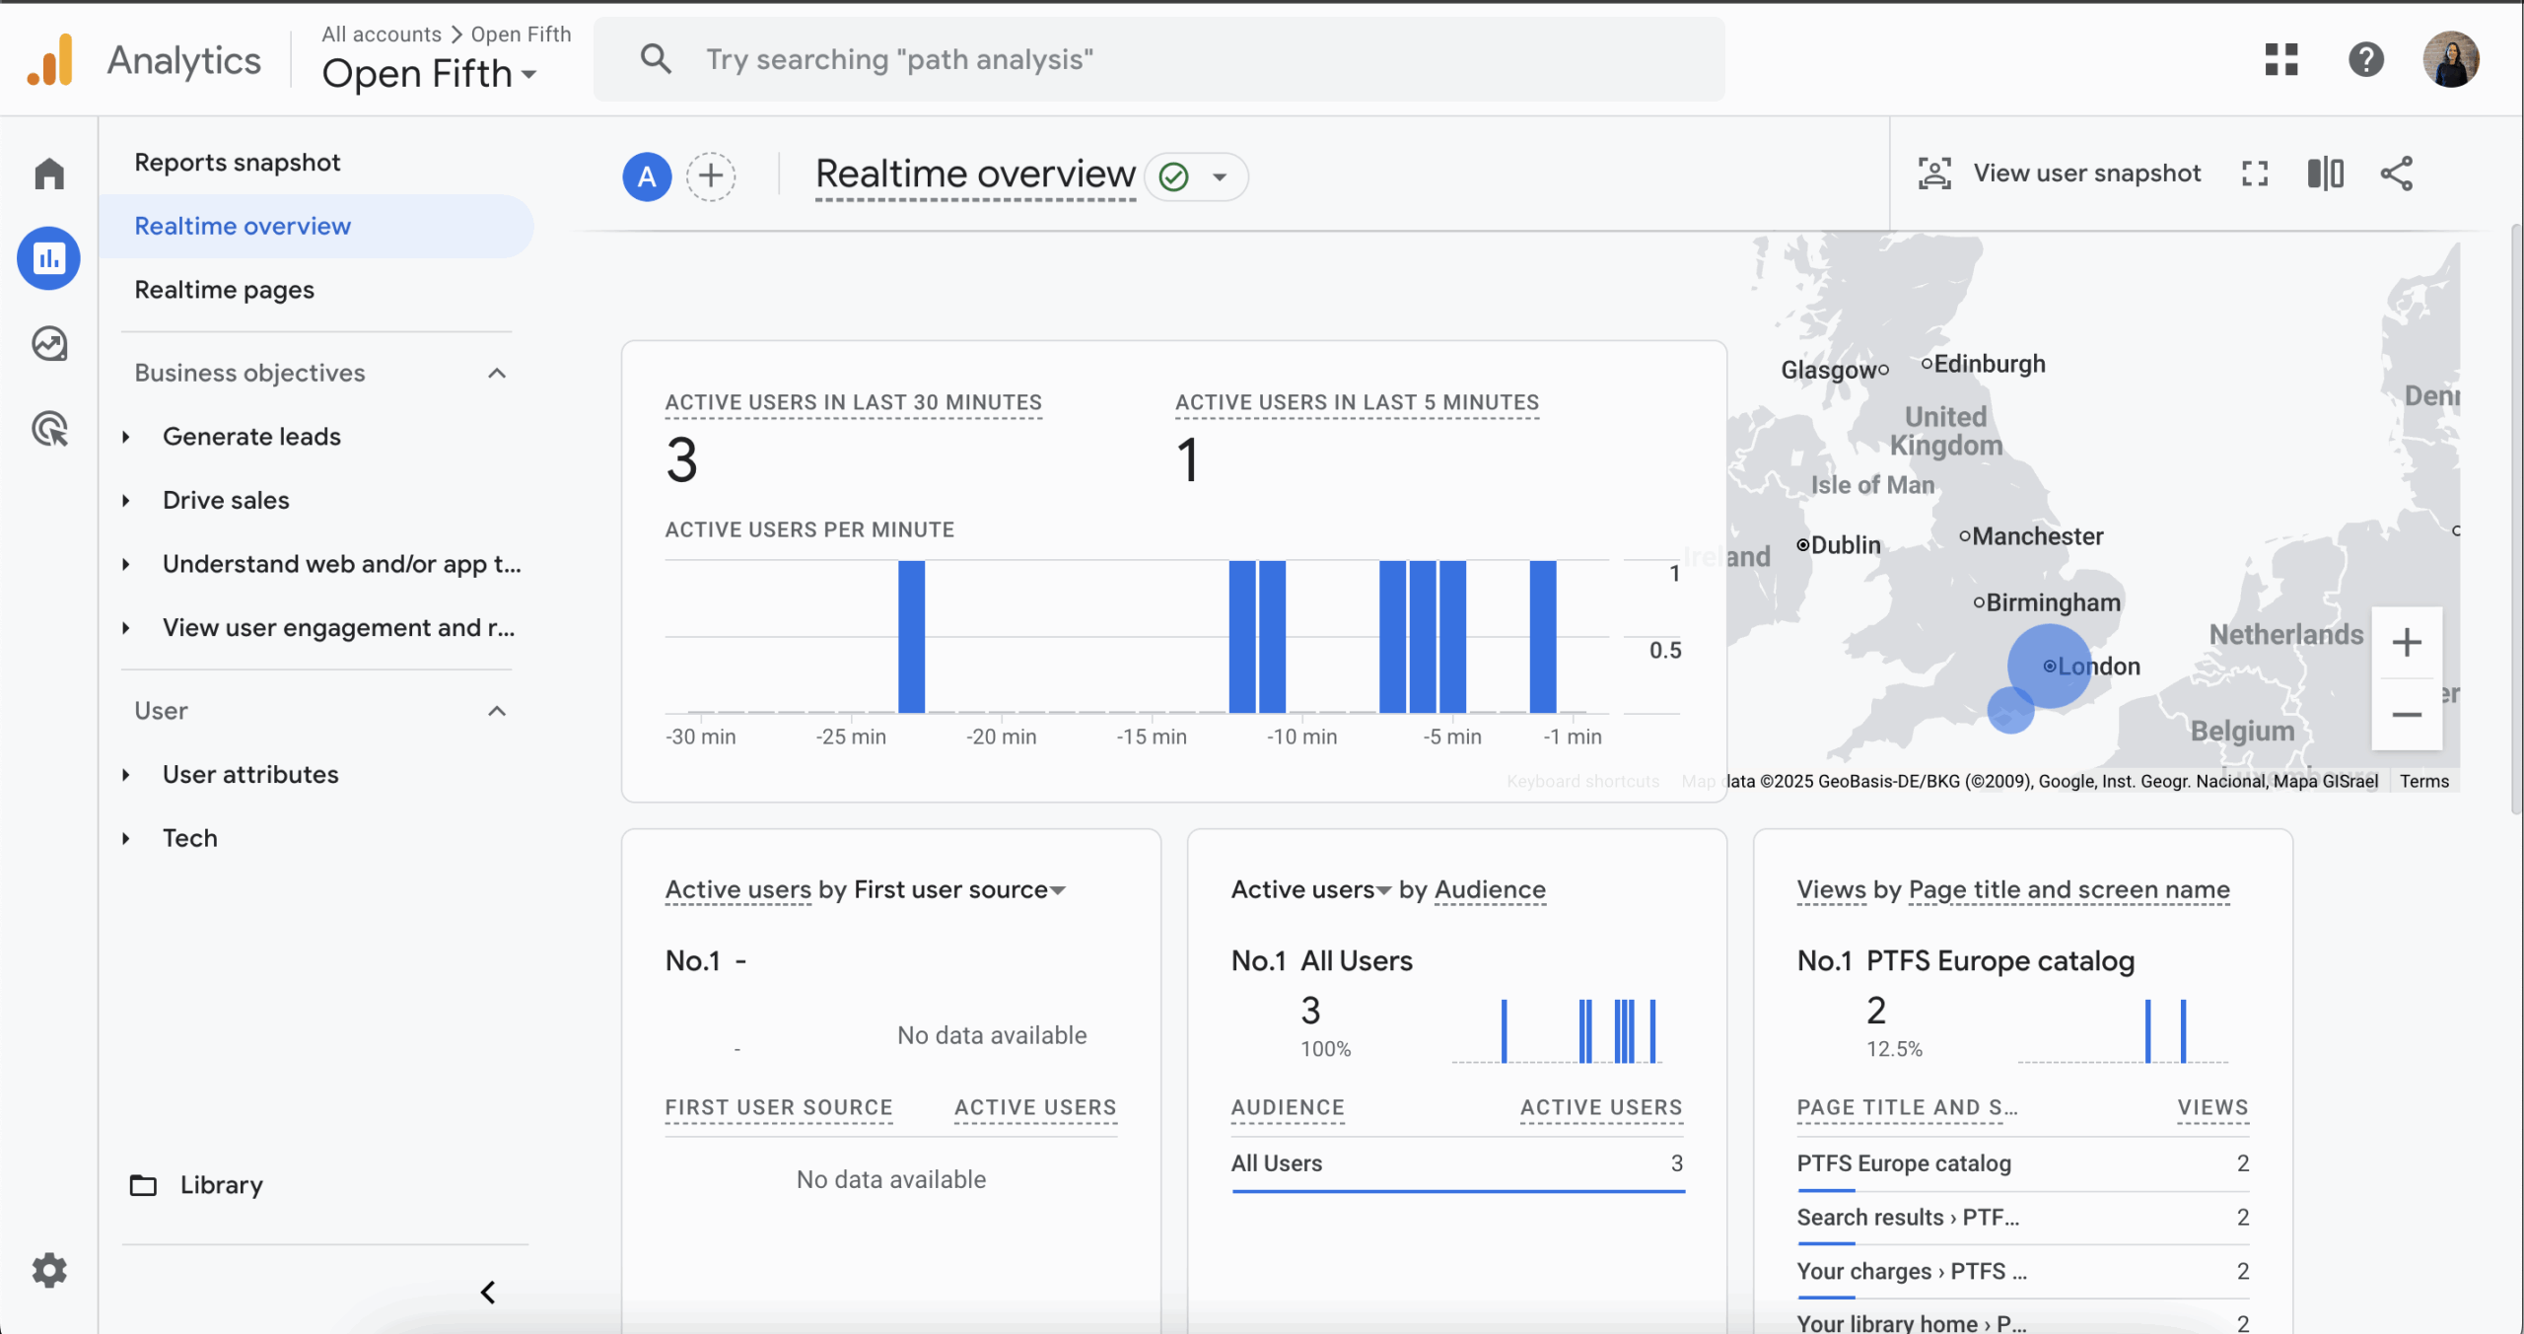Open the Open Fifth property selector dropdown
This screenshot has height=1334, width=2524.
click(430, 74)
